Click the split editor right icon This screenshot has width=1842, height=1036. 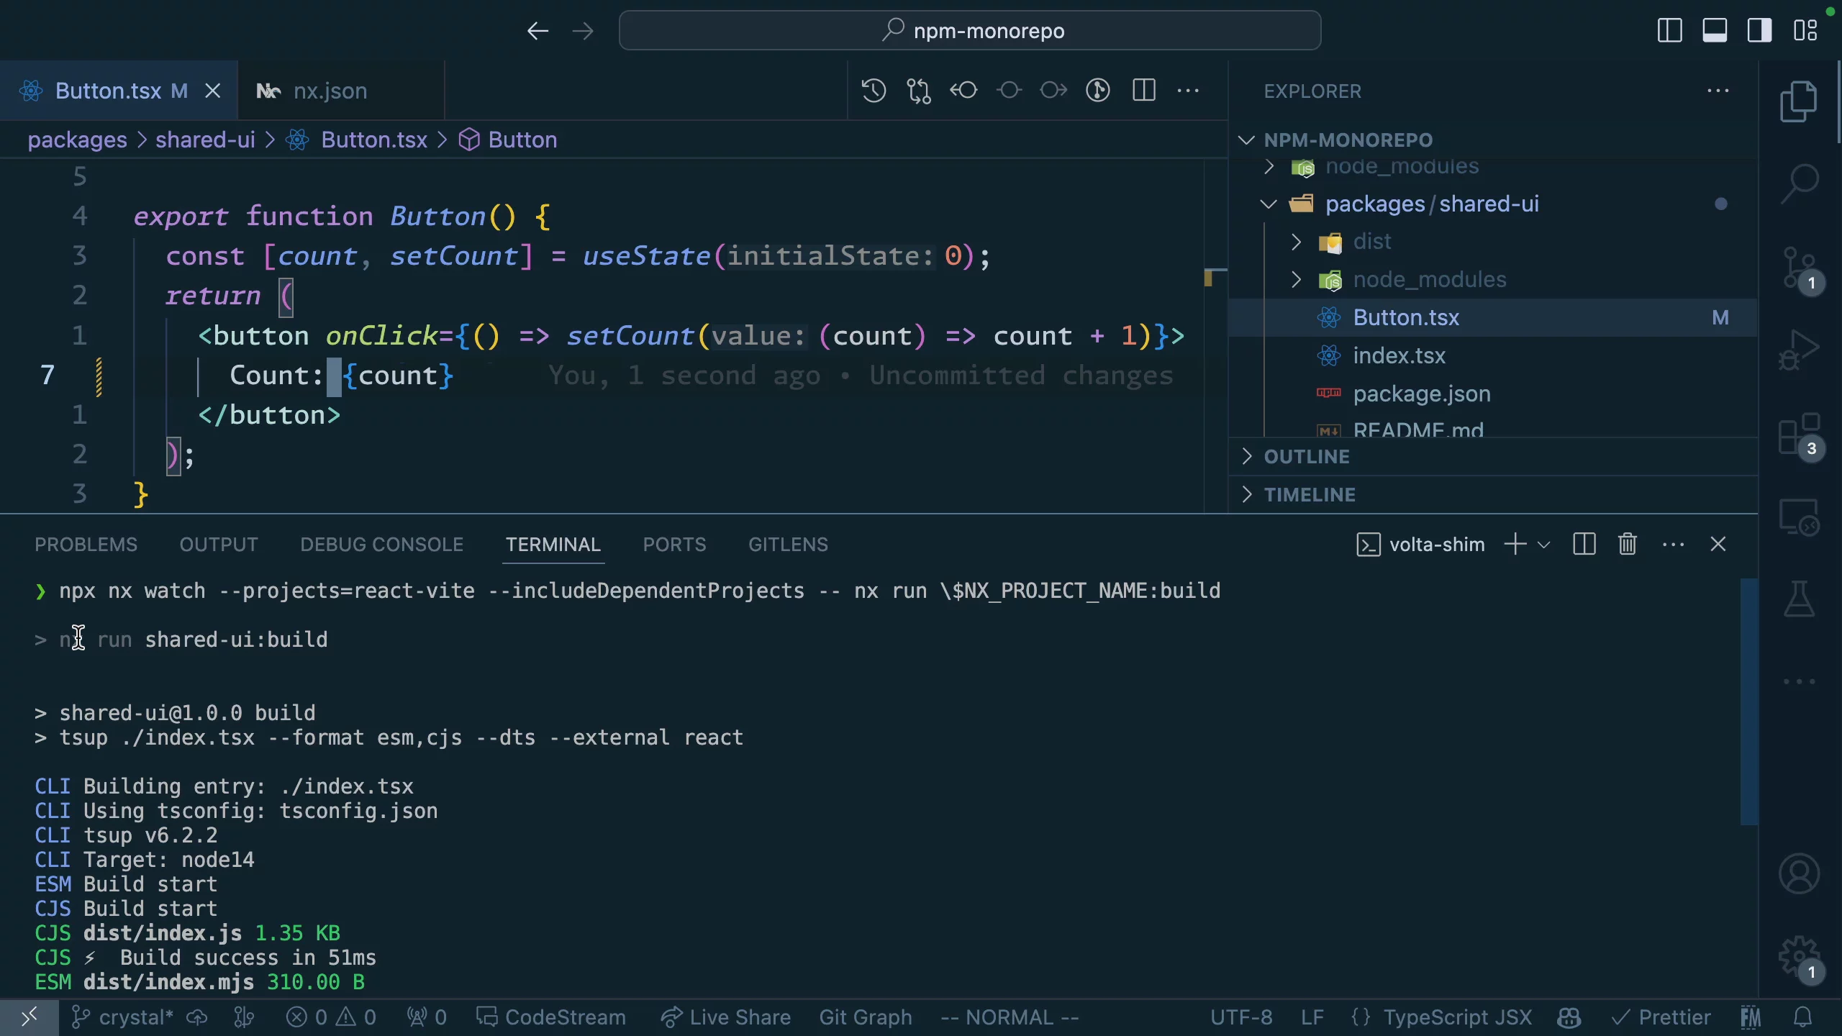(x=1143, y=91)
